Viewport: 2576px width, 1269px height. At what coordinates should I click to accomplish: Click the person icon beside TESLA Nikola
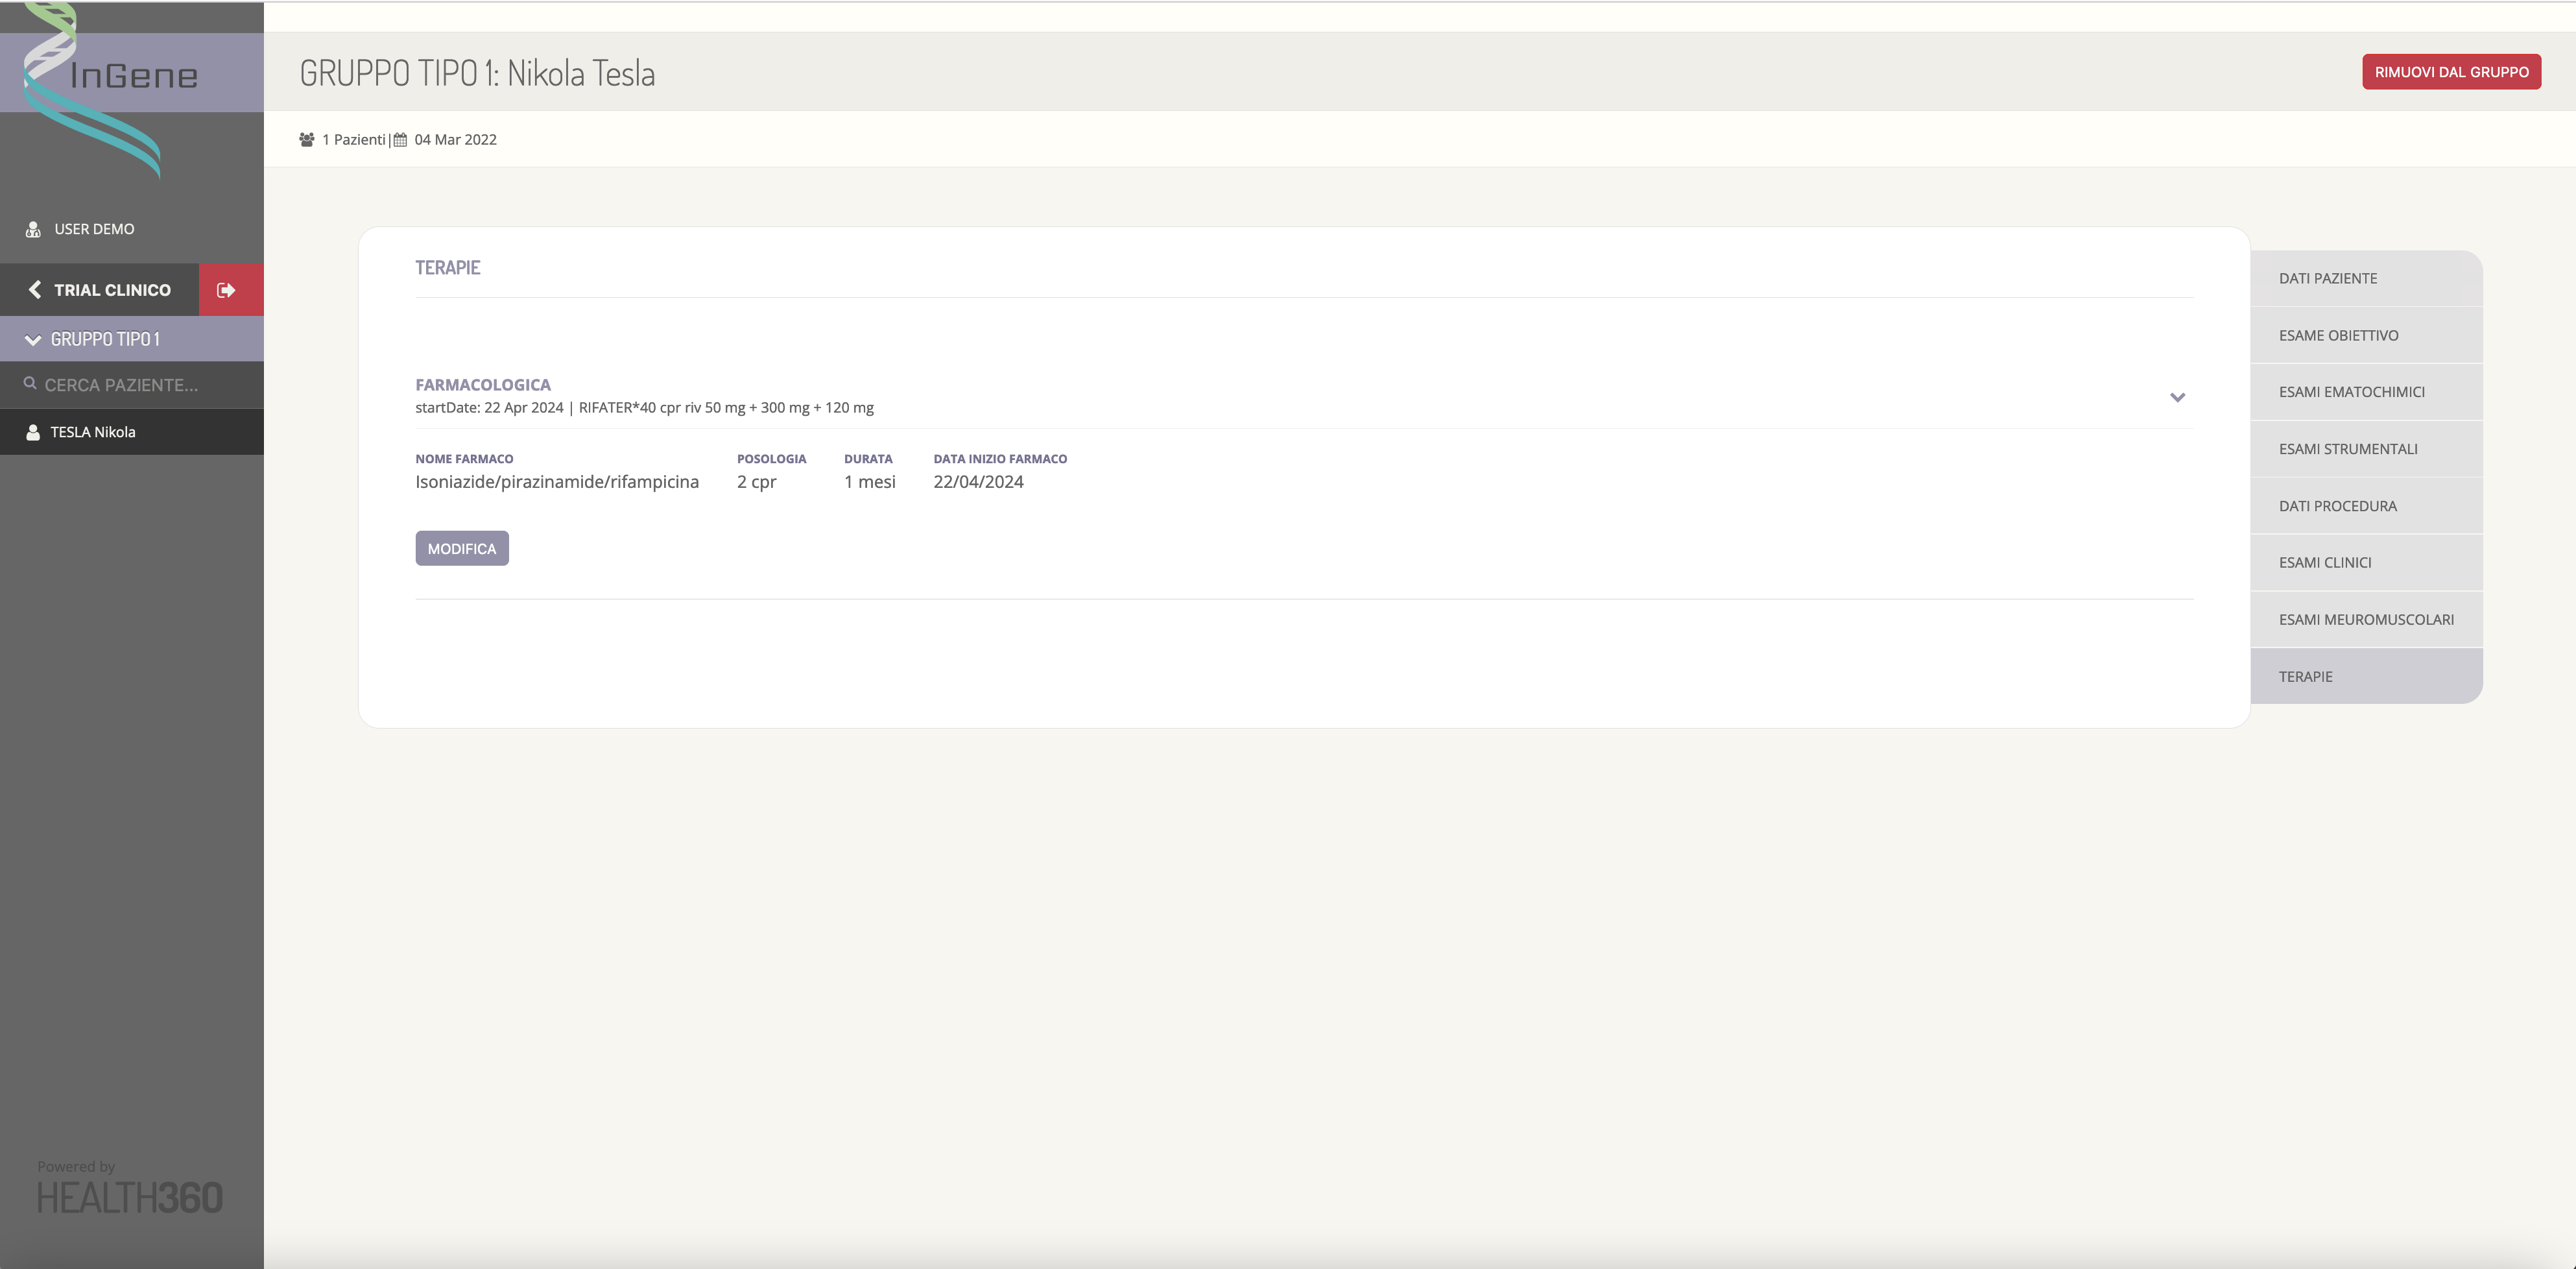[33, 432]
